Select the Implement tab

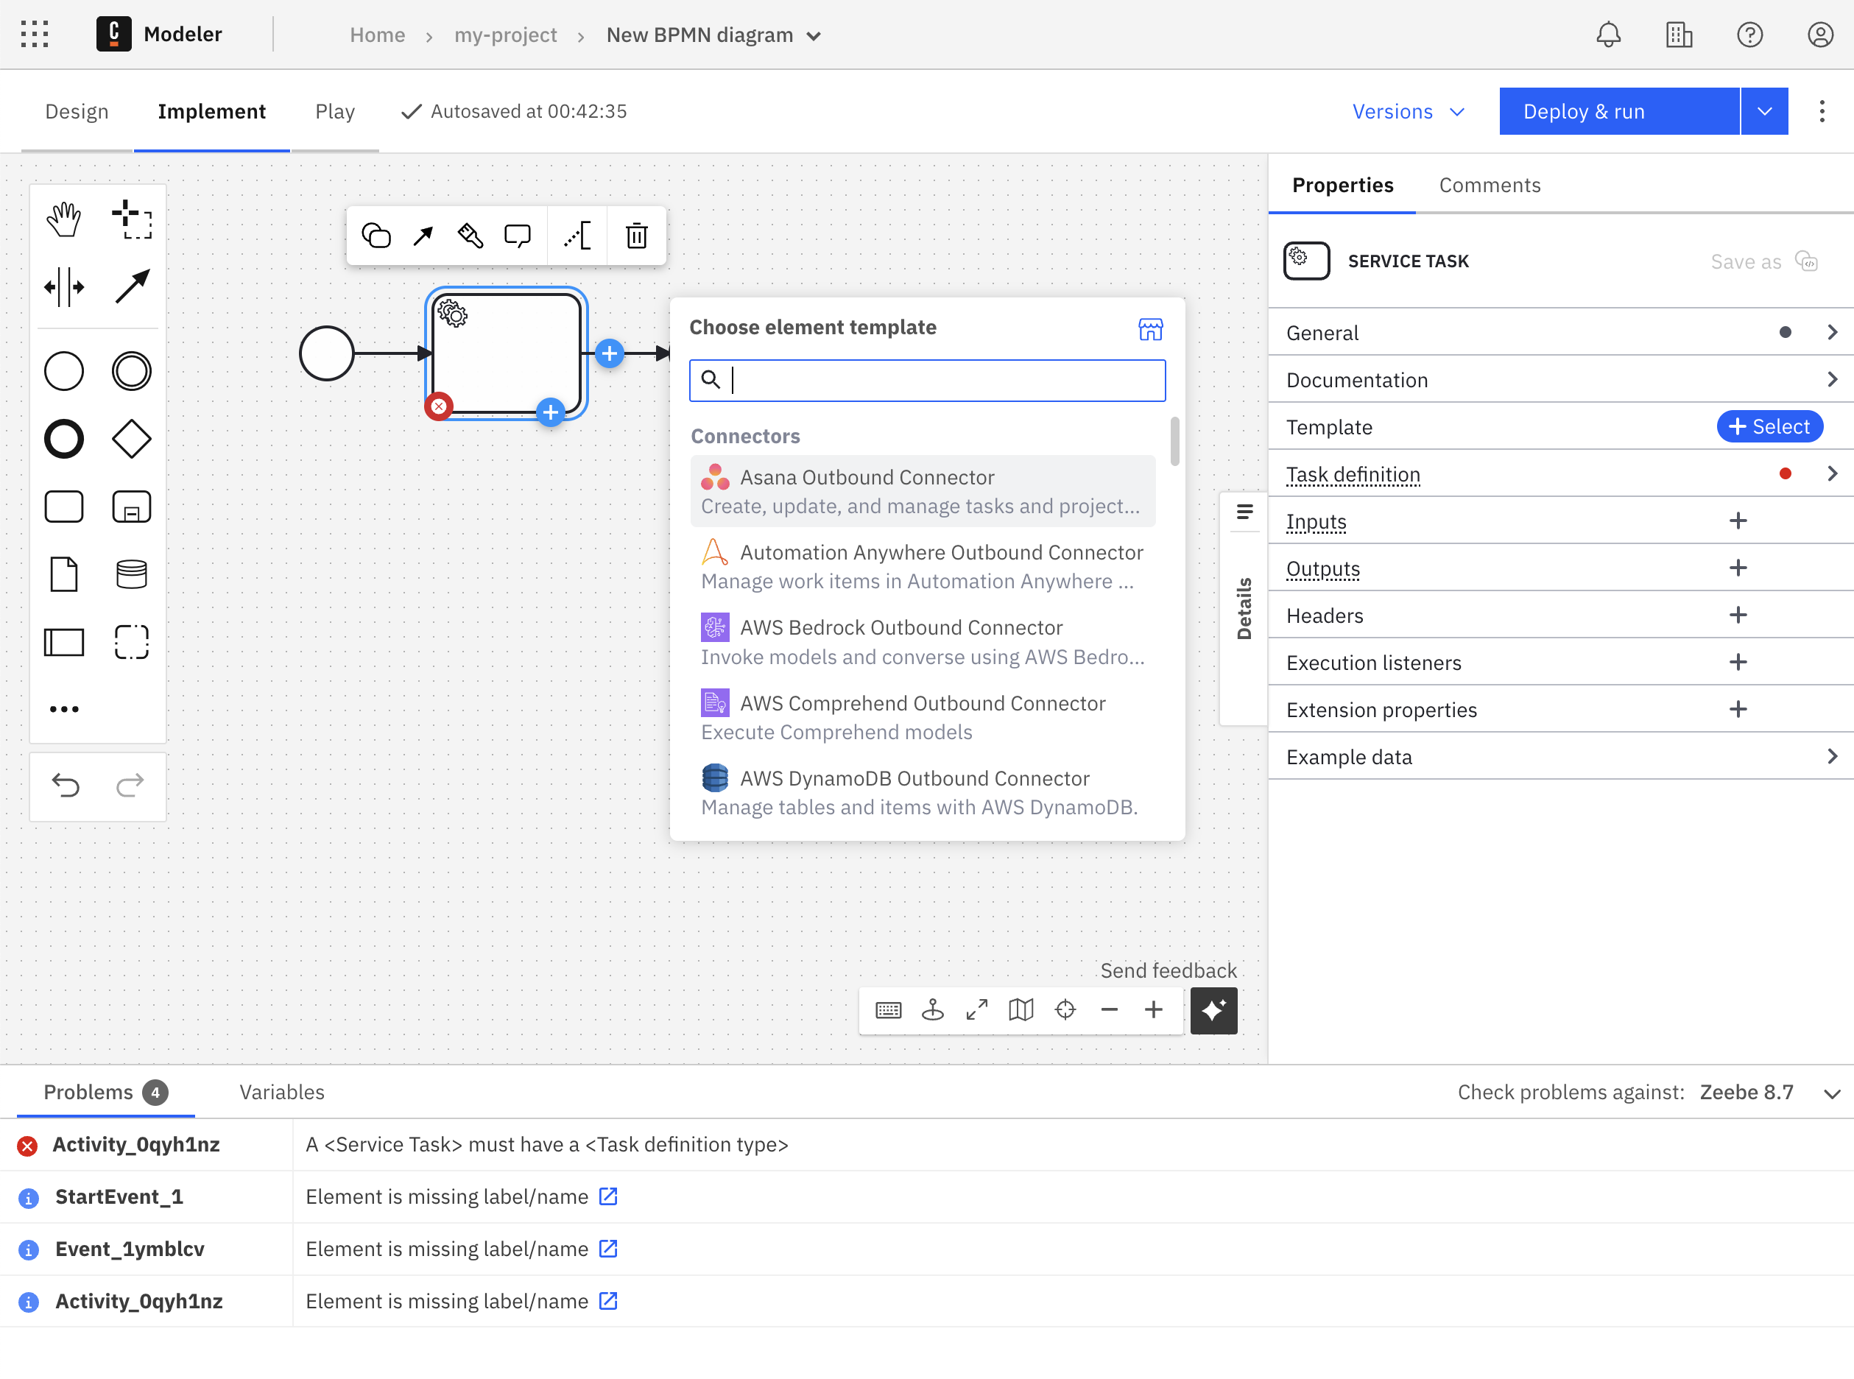[211, 111]
